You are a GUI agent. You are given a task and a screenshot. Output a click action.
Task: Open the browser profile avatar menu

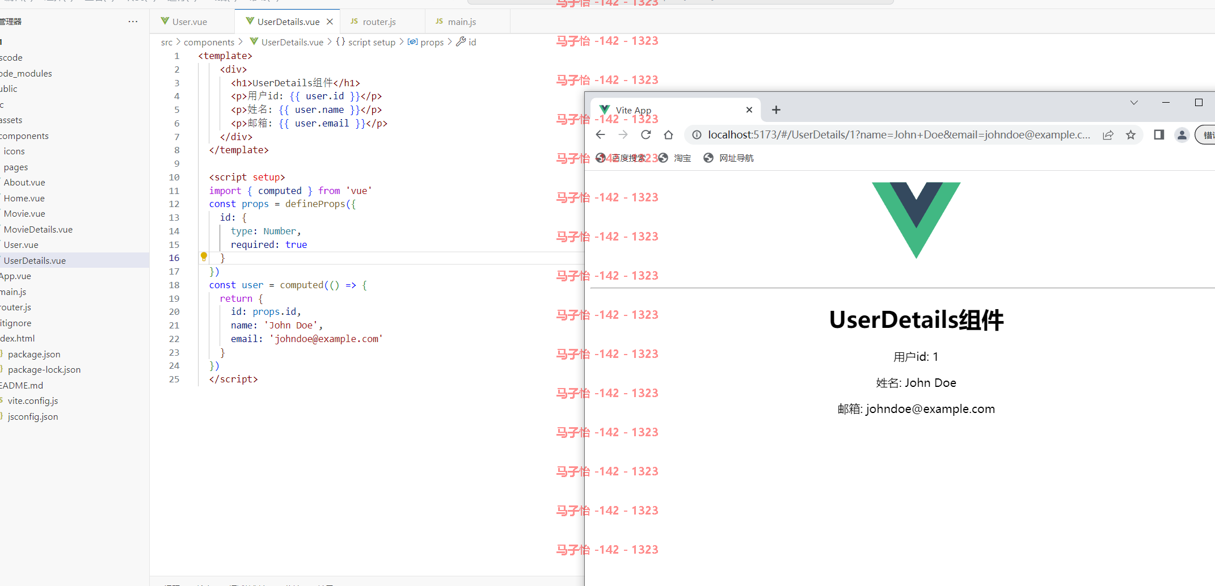[x=1182, y=134]
